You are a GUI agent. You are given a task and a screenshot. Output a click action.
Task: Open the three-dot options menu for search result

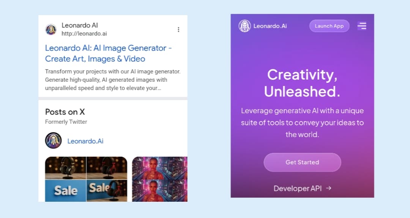(x=178, y=30)
